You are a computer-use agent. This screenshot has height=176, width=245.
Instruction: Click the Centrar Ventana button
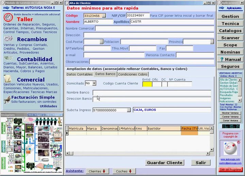[230, 117]
